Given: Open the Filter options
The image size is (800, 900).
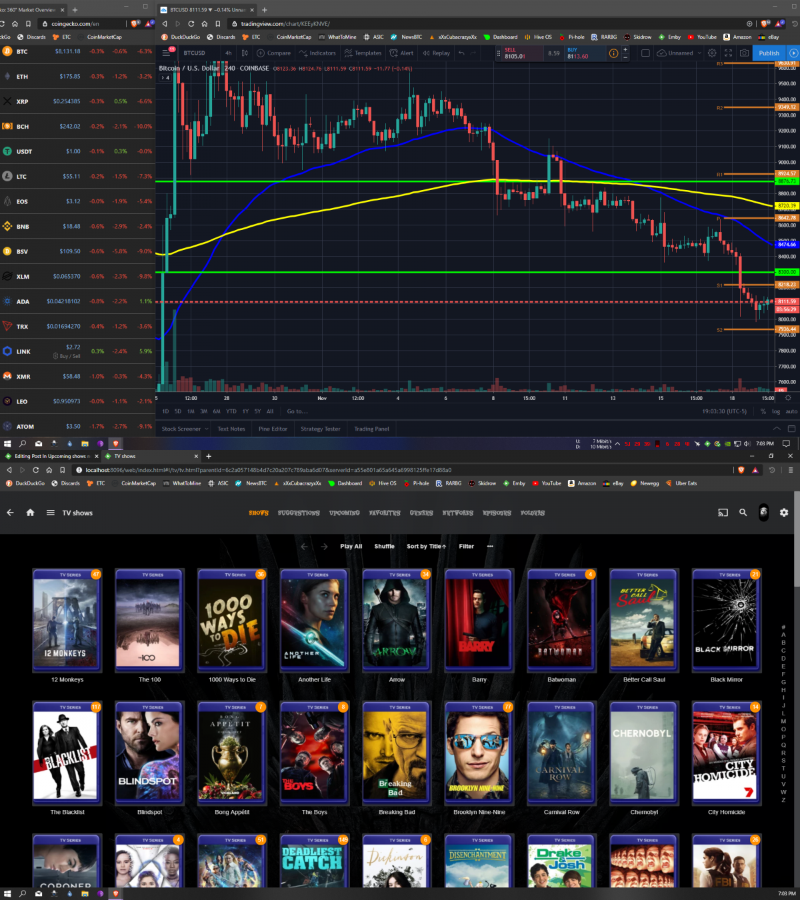Looking at the screenshot, I should [x=467, y=546].
